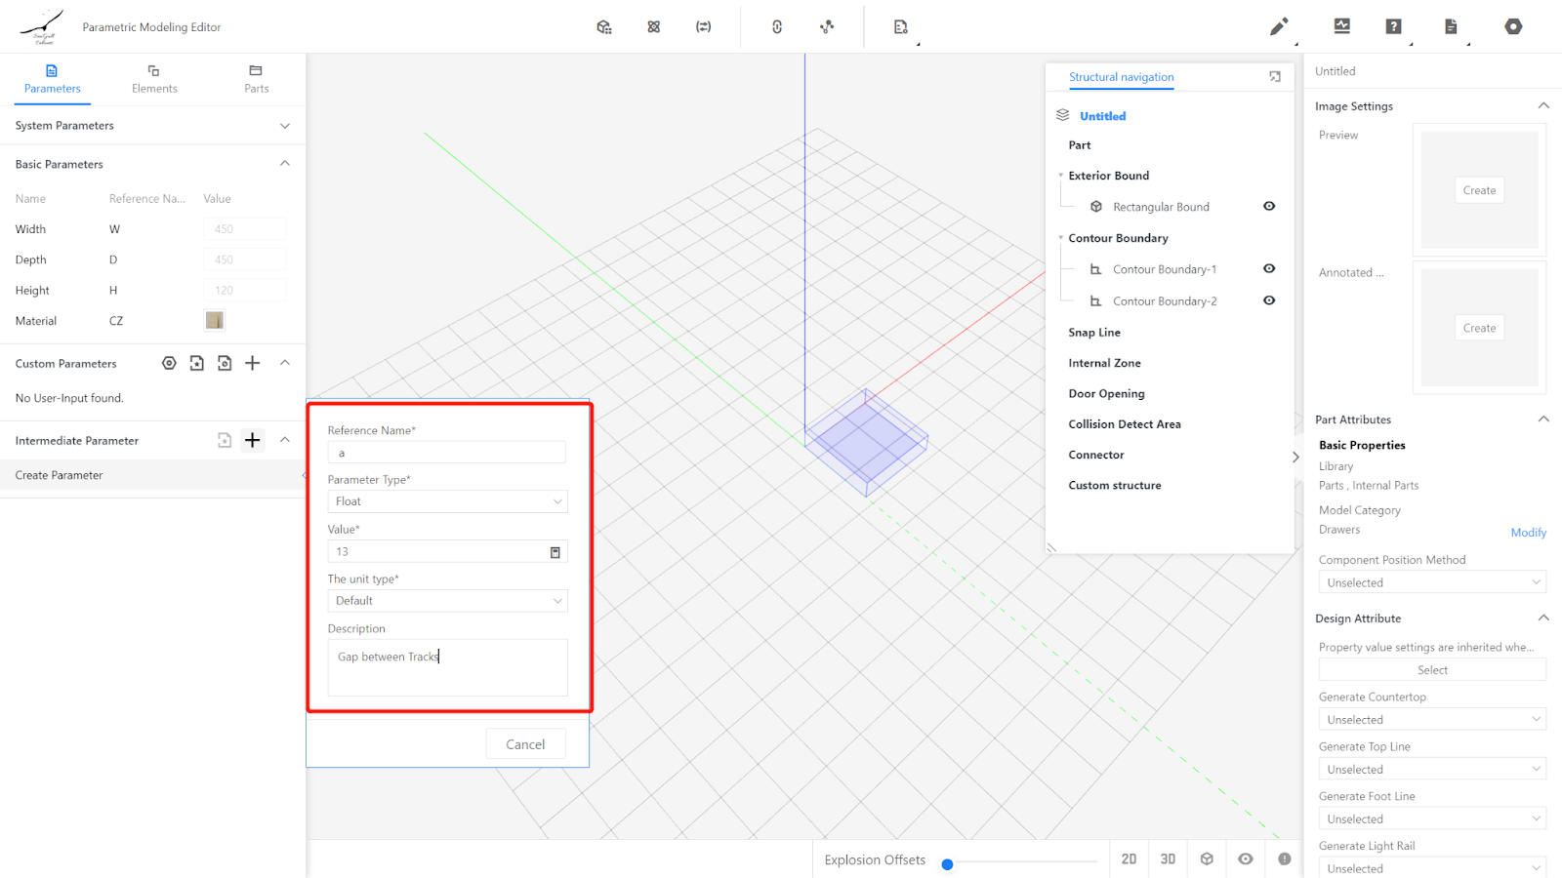Open the help question mark icon
Screen dimensions: 1562x878
(1393, 27)
